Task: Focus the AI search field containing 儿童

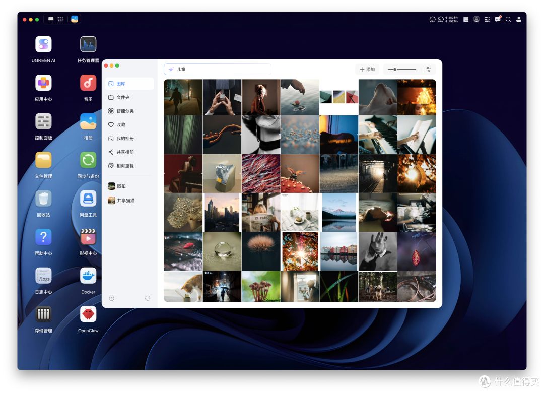Action: [x=218, y=70]
